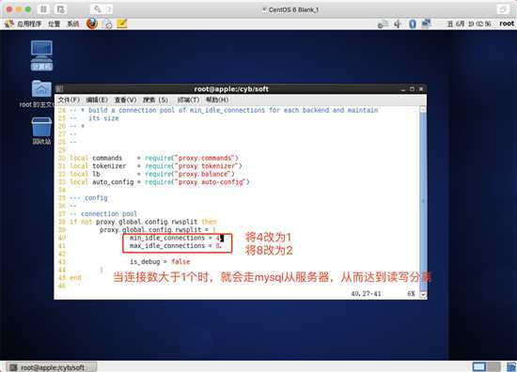Click the min_idle_connections line in editor
Screen dimensions: 517x372
pyautogui.click(x=177, y=238)
